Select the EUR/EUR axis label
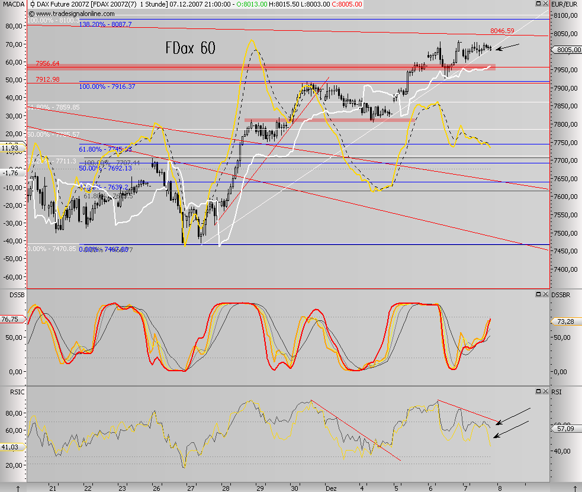 (564, 5)
